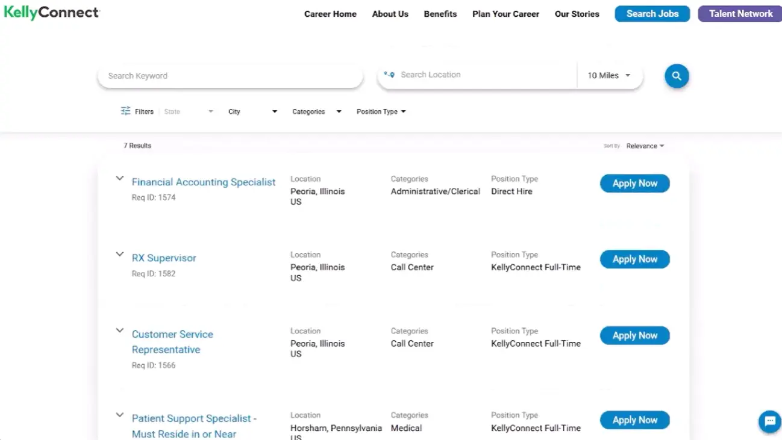Open the Benefits menu item
Viewport: 782px width, 440px height.
[440, 14]
